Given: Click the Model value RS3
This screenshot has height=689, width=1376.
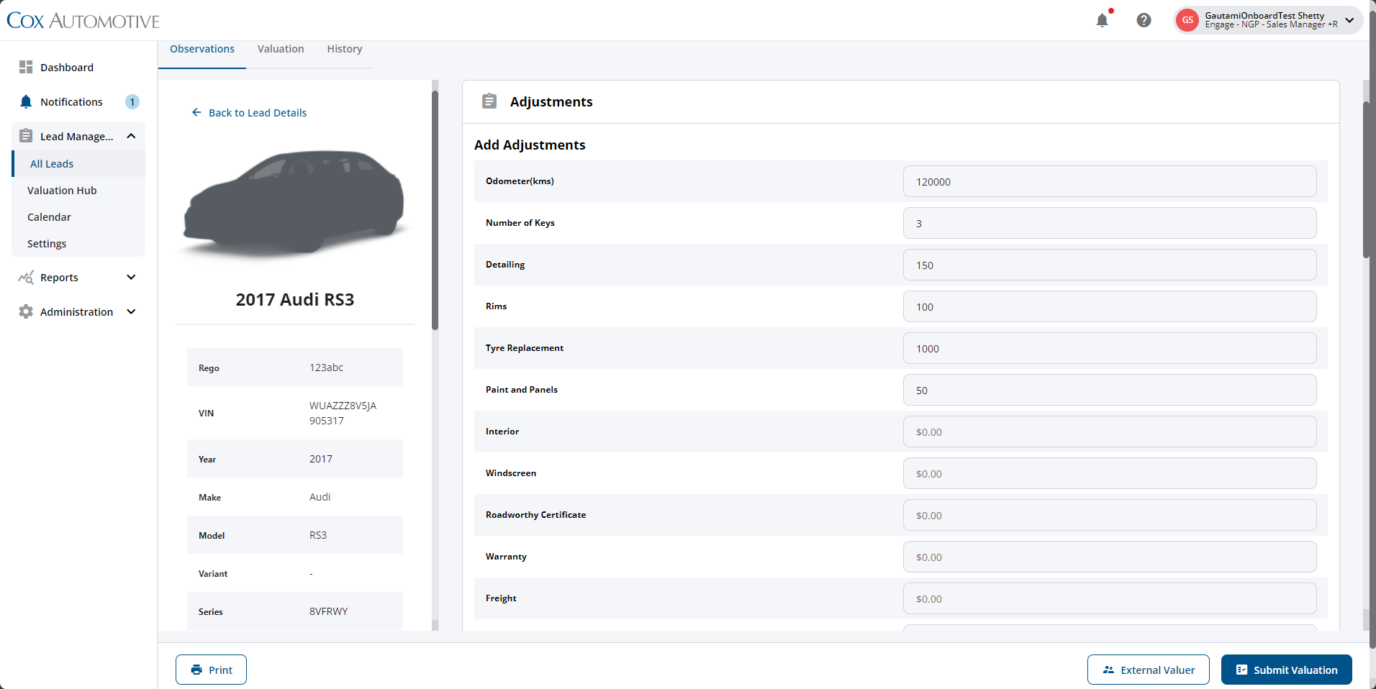Looking at the screenshot, I should pos(318,535).
